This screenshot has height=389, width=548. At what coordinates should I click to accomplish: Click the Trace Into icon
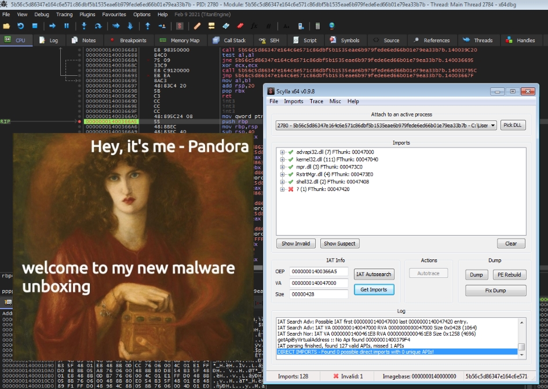point(116,26)
